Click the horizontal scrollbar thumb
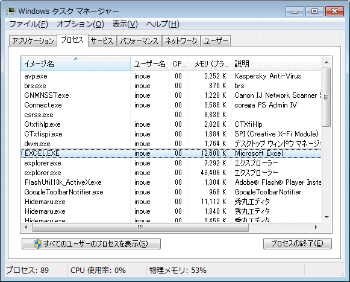 [x=140, y=228]
